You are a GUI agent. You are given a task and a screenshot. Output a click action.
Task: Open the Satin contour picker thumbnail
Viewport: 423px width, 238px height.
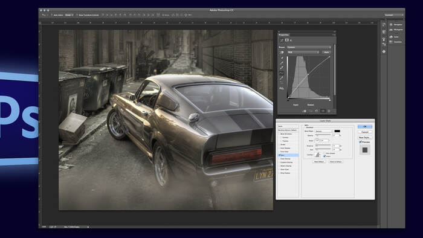pos(317,155)
